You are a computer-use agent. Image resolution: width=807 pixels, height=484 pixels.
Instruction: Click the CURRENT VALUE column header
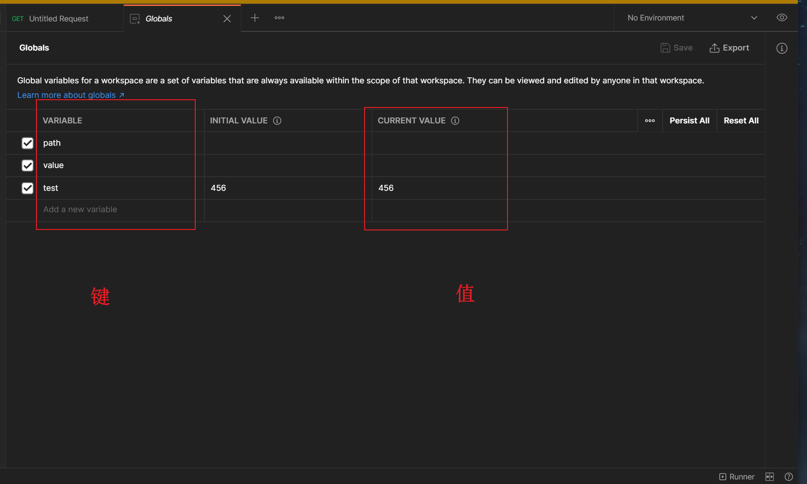tap(411, 121)
